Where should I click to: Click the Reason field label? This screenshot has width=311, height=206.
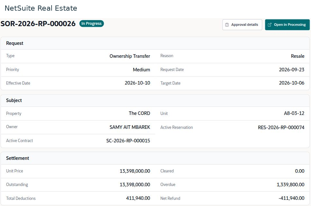(x=167, y=56)
